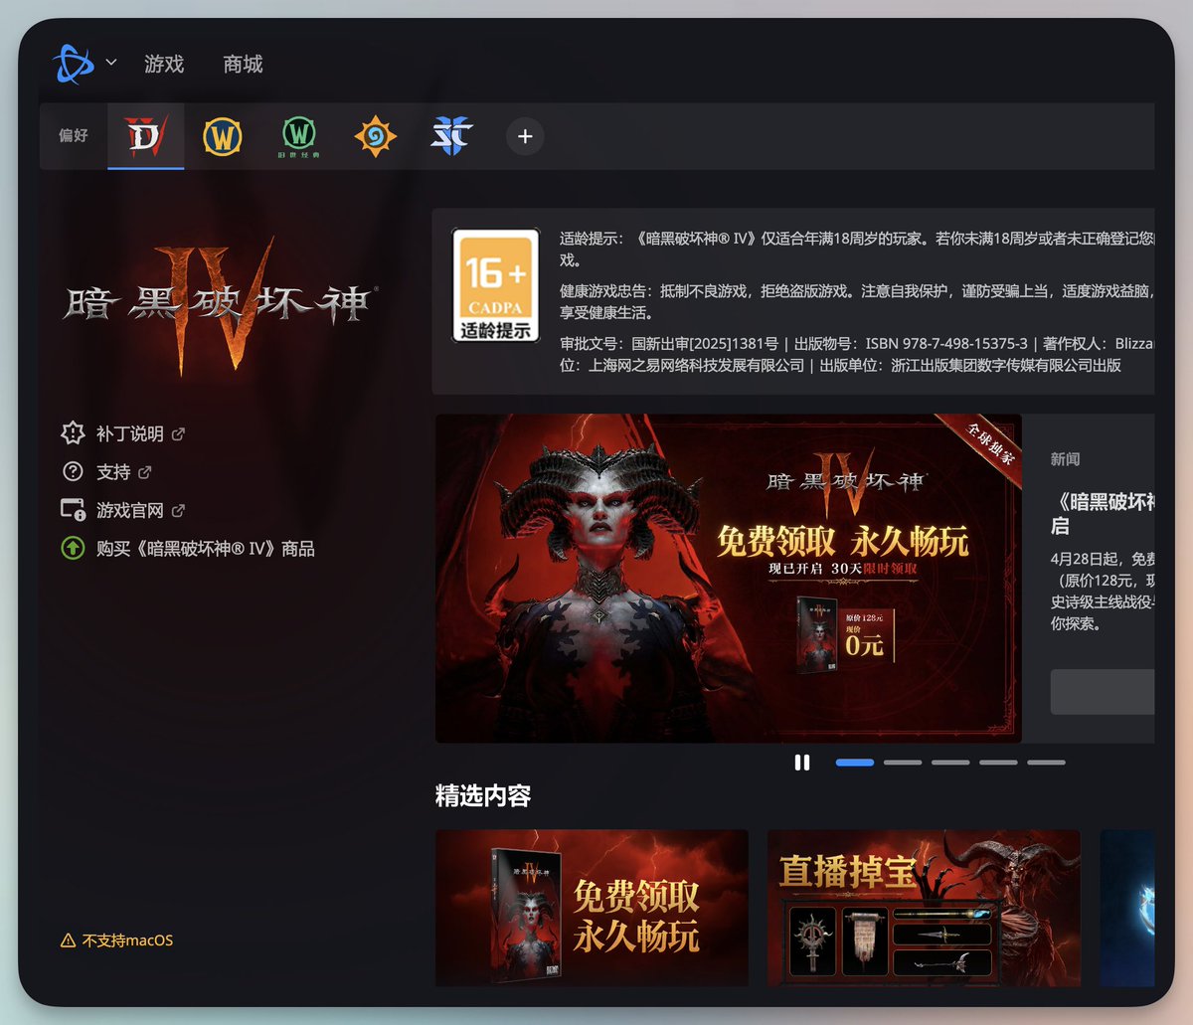Screen dimensions: 1193x1025
Task: Click external link icon beside 补丁说明
Action: click(x=179, y=434)
